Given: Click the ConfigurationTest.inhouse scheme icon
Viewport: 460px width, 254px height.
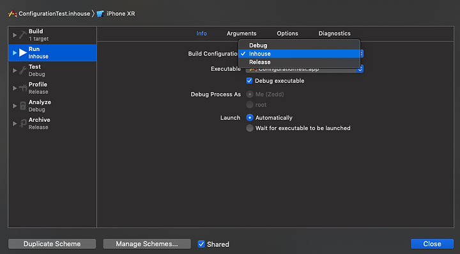Looking at the screenshot, I should tap(12, 13).
